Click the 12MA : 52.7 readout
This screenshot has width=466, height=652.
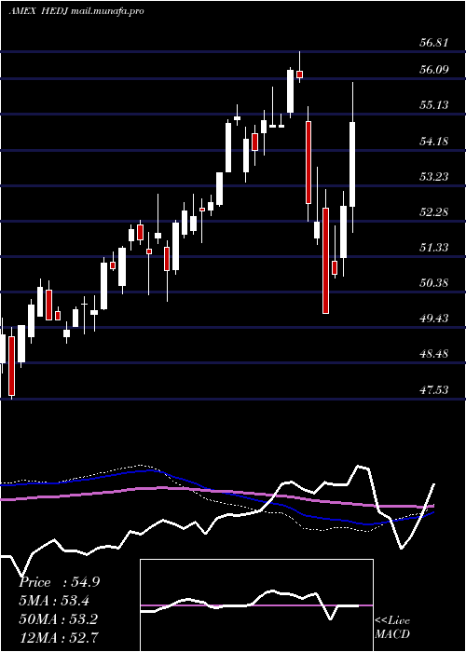[59, 638]
